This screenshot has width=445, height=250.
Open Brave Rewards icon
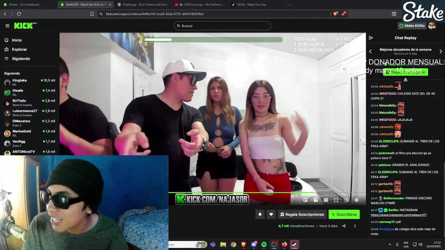[343, 14]
